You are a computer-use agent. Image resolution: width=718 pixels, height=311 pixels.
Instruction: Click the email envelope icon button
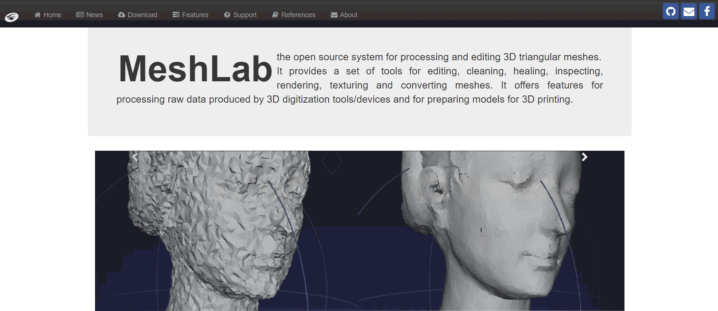click(689, 11)
